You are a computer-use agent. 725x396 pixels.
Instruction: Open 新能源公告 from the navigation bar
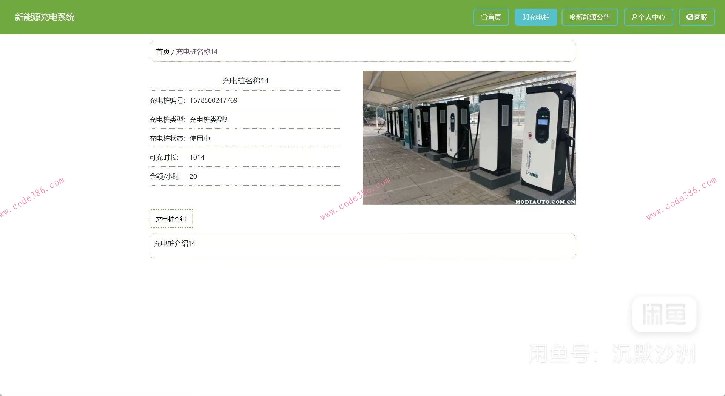click(589, 17)
